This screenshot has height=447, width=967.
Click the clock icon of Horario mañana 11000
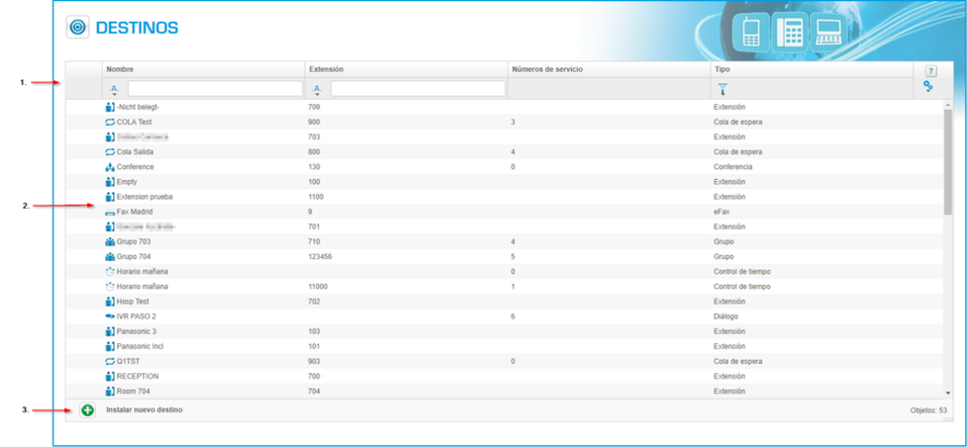pos(110,287)
